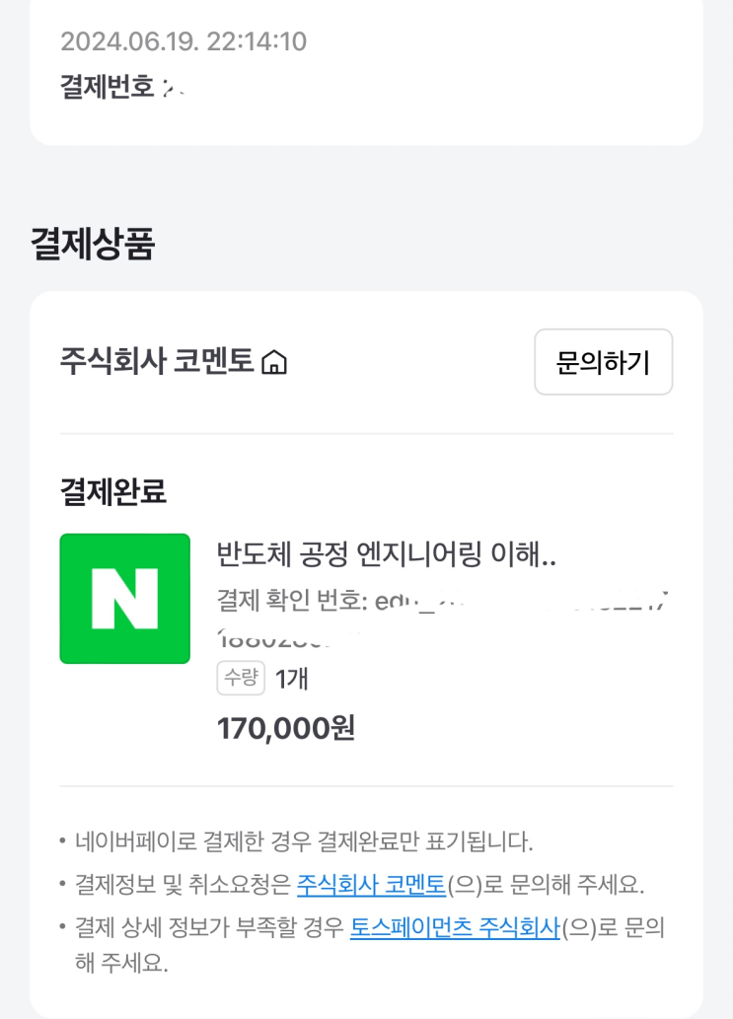This screenshot has height=1019, width=733.
Task: Click the 결제완료 status label
Action: click(x=113, y=491)
